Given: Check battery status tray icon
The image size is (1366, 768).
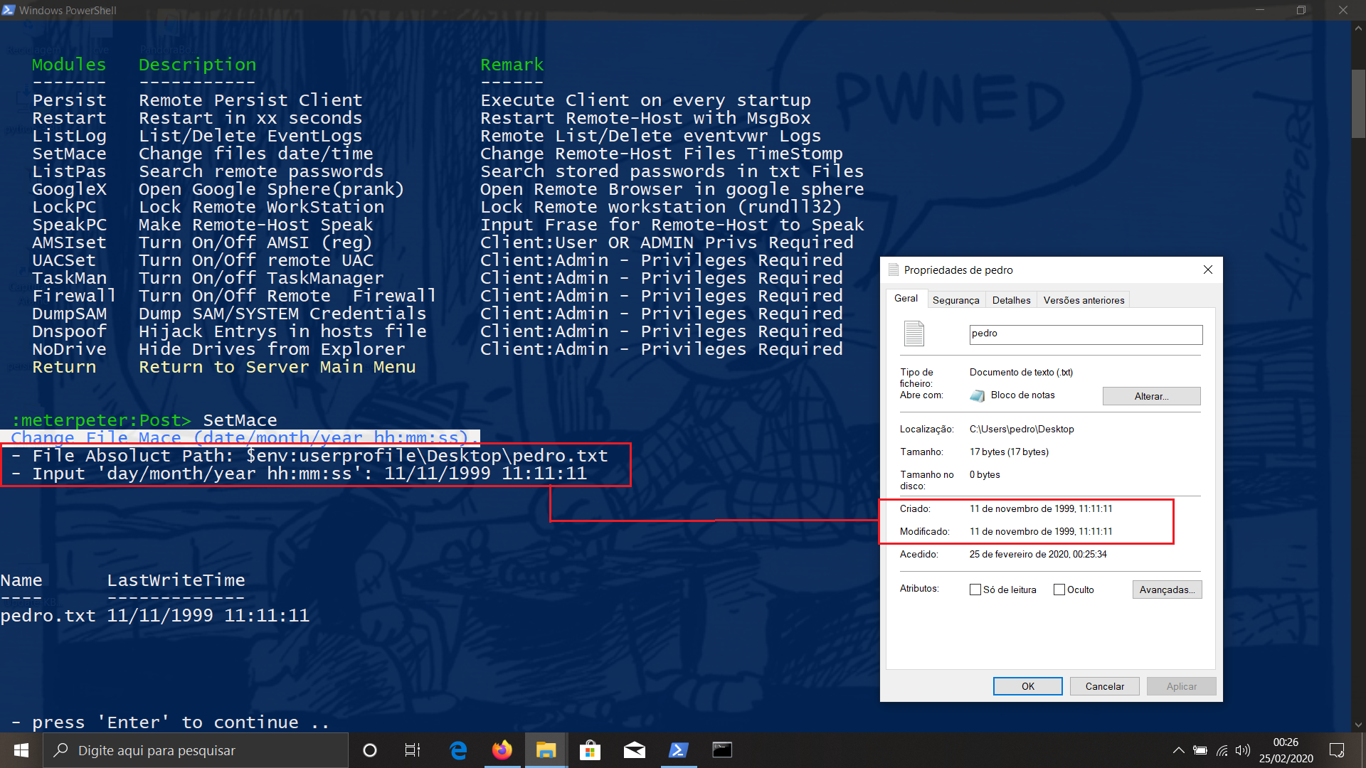Looking at the screenshot, I should (1200, 750).
